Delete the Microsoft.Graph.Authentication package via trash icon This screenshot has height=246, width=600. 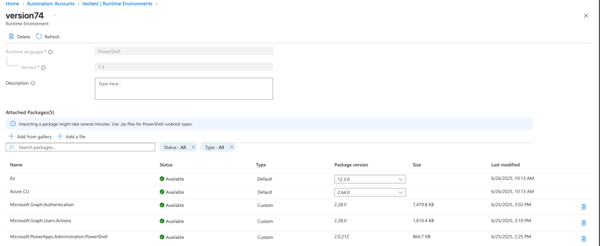(583, 207)
